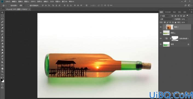Open the Image menu
This screenshot has height=99, width=193.
click(x=21, y=1)
